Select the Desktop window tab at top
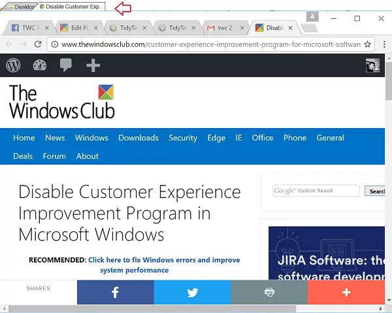This screenshot has width=392, height=313. tap(22, 7)
